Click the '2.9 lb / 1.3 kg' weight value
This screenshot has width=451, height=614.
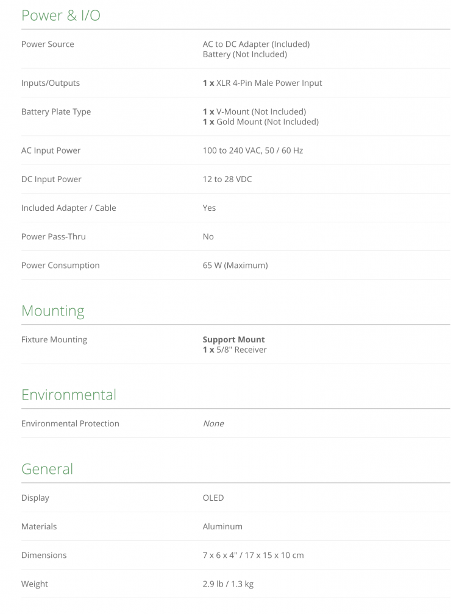[x=227, y=584]
